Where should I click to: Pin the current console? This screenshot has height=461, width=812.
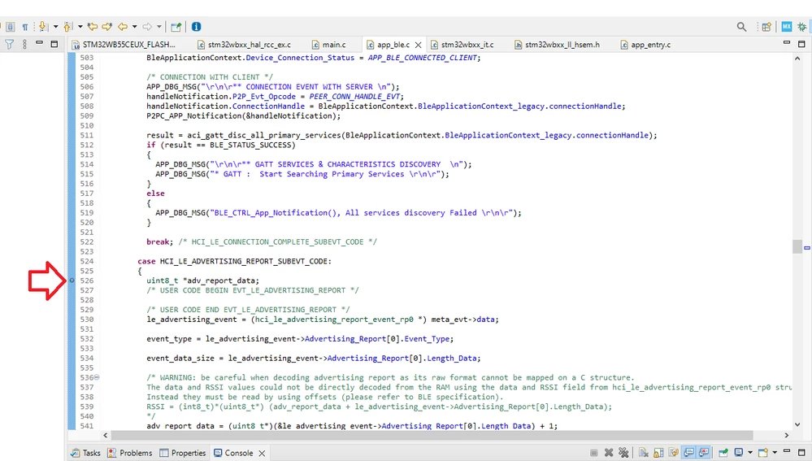723,453
